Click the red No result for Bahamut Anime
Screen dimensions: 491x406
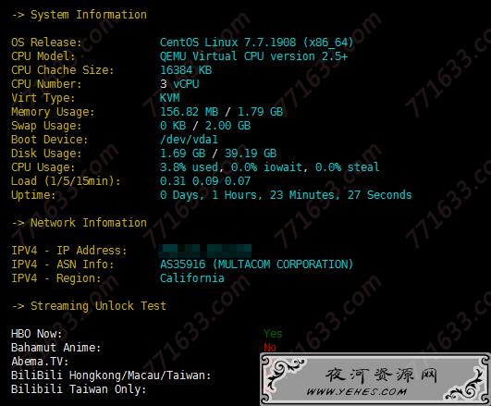270,347
